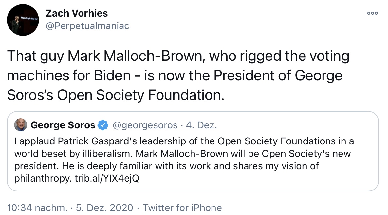This screenshot has width=388, height=215.
Task: Follow the trib.al/YIX4ejQ link
Action: coord(107,178)
